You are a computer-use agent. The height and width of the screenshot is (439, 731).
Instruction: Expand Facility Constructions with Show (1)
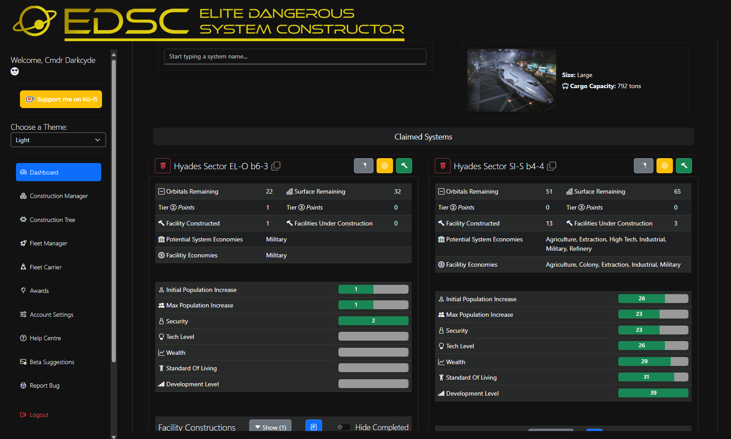pos(271,426)
